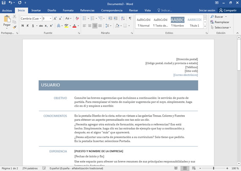Click the Pegar paste icon
The image size is (241, 171).
coord(7,19)
